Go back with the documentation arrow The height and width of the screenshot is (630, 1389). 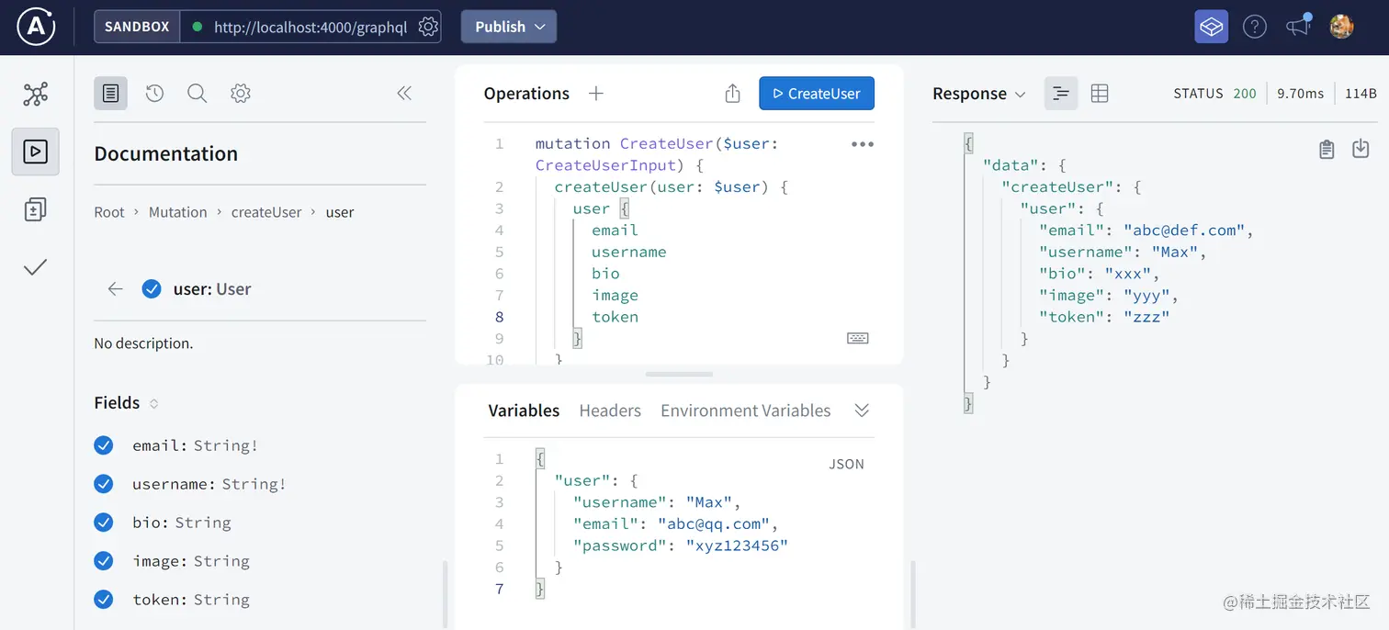[115, 289]
